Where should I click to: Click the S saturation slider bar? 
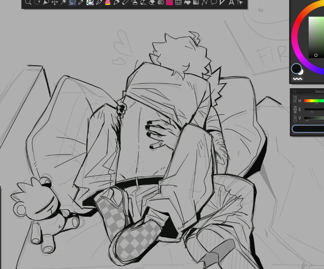point(314,109)
